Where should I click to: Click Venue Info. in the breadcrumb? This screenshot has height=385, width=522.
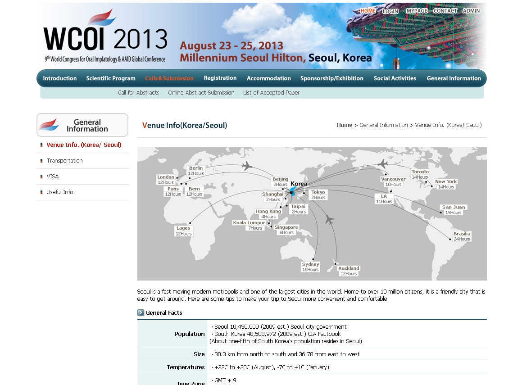(448, 125)
